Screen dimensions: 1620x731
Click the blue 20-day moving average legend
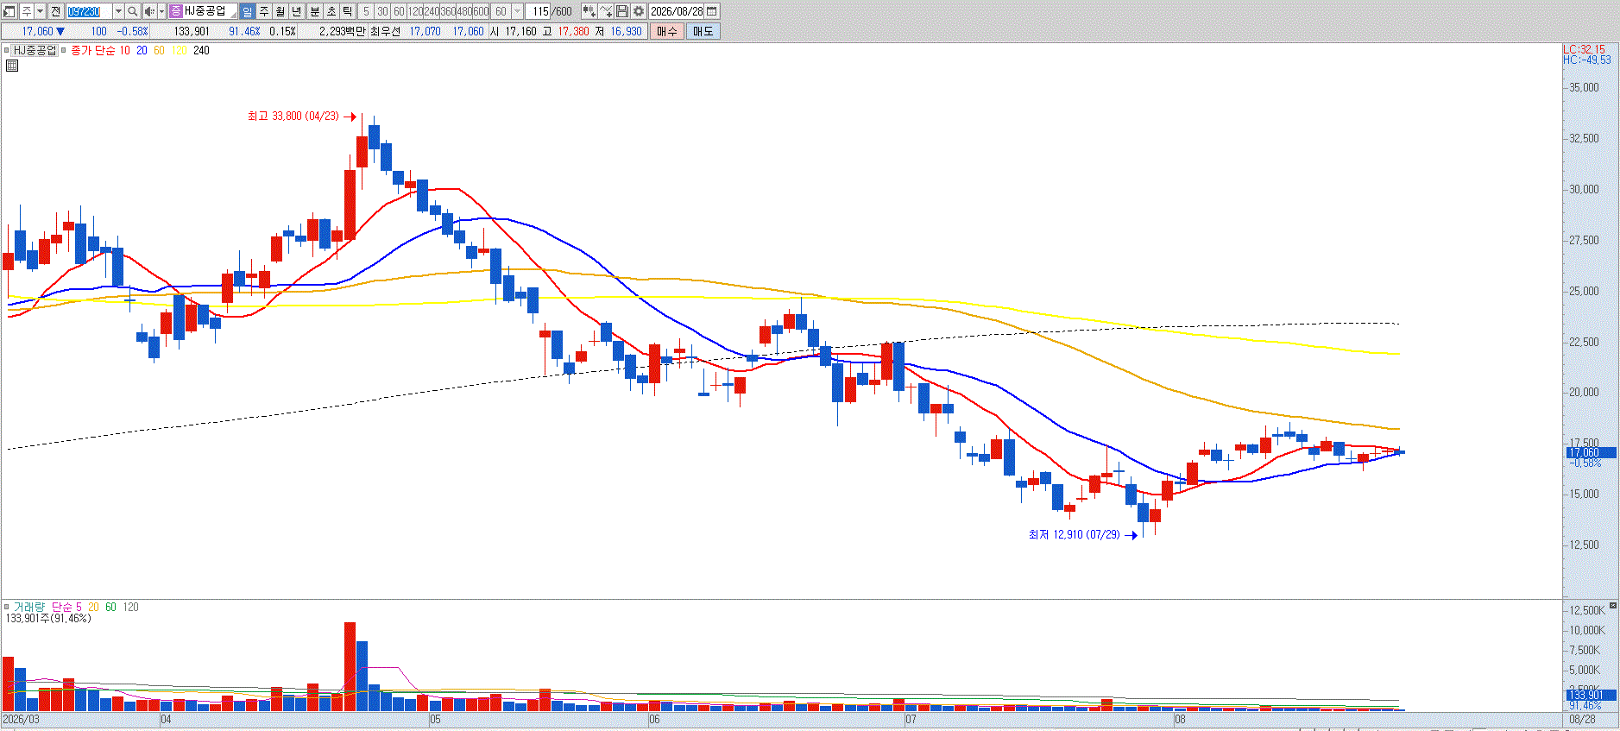click(142, 50)
